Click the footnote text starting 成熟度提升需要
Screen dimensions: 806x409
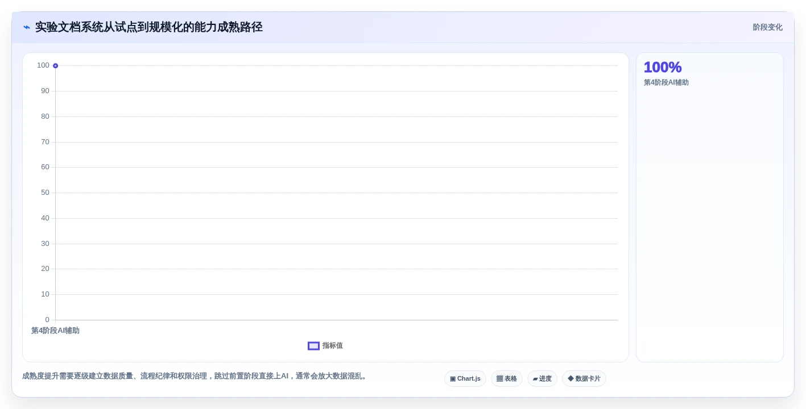click(x=196, y=376)
